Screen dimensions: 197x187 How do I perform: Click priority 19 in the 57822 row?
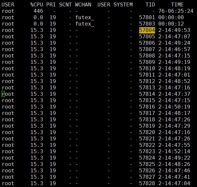coord(53,145)
